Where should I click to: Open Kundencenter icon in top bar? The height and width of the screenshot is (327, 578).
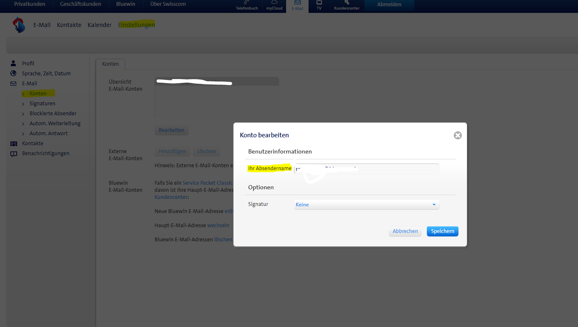pos(346,5)
